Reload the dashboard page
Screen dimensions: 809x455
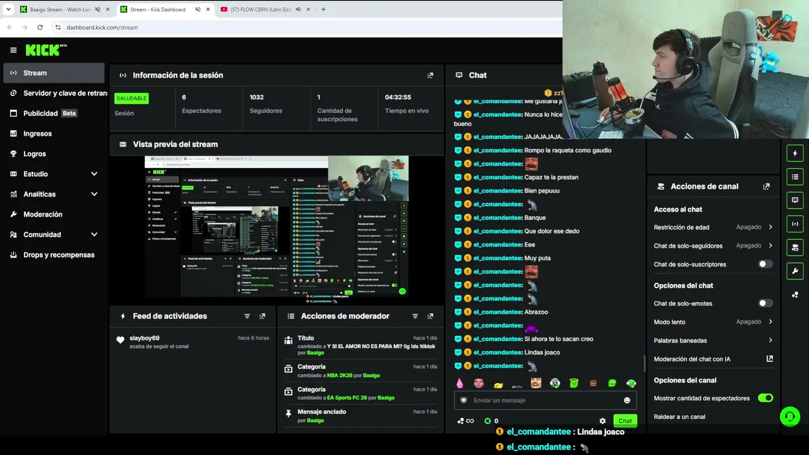pos(40,27)
